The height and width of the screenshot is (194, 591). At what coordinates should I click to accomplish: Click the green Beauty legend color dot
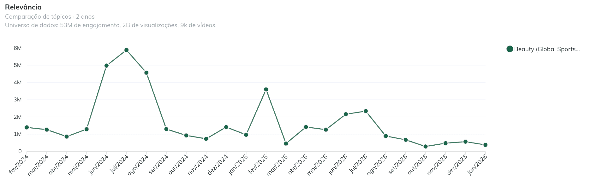[510, 49]
